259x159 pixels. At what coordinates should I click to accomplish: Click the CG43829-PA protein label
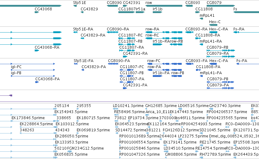pyautogui.click(x=94, y=67)
